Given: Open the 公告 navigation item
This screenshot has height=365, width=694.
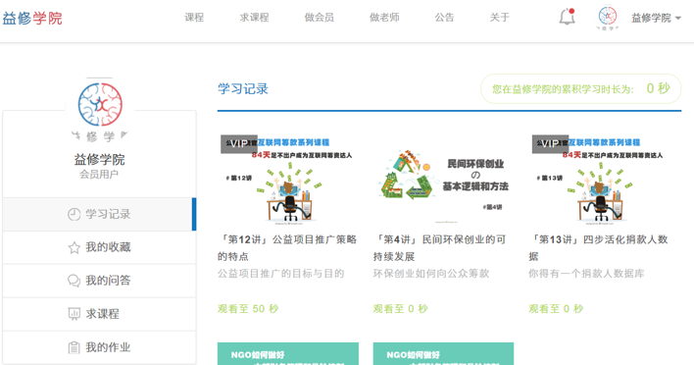Looking at the screenshot, I should click(x=444, y=18).
